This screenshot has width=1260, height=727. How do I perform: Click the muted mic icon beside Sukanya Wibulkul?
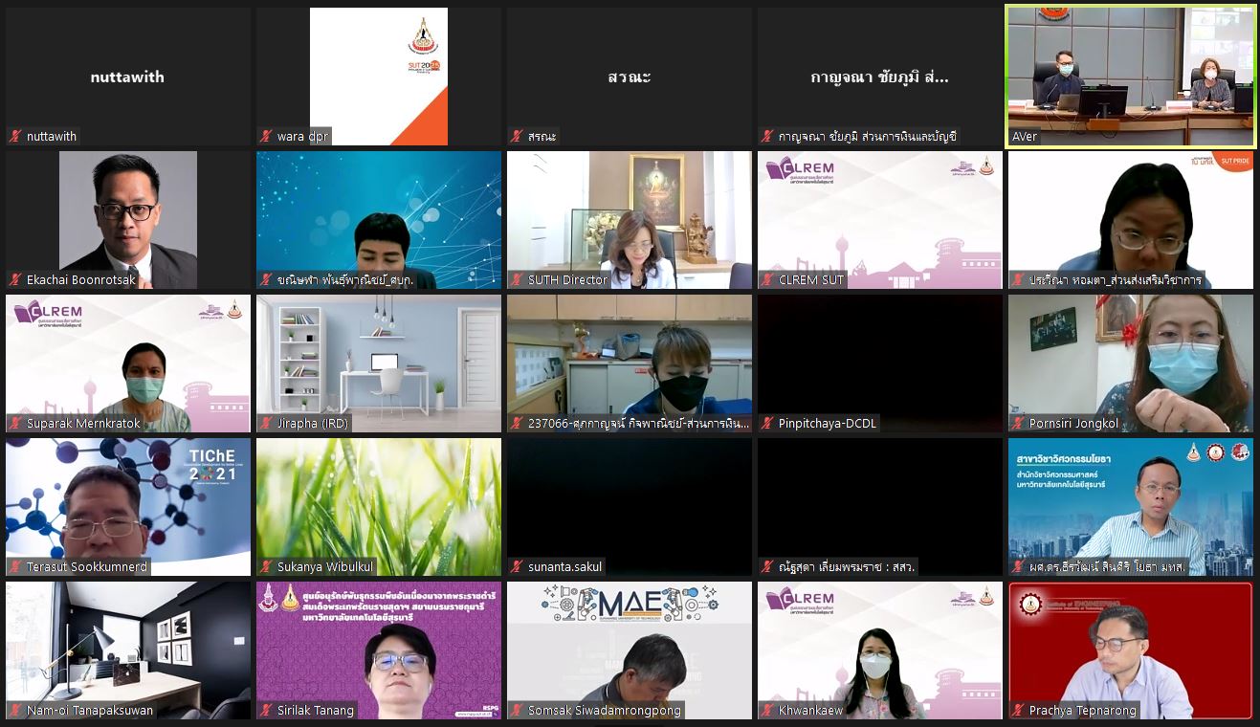[266, 566]
